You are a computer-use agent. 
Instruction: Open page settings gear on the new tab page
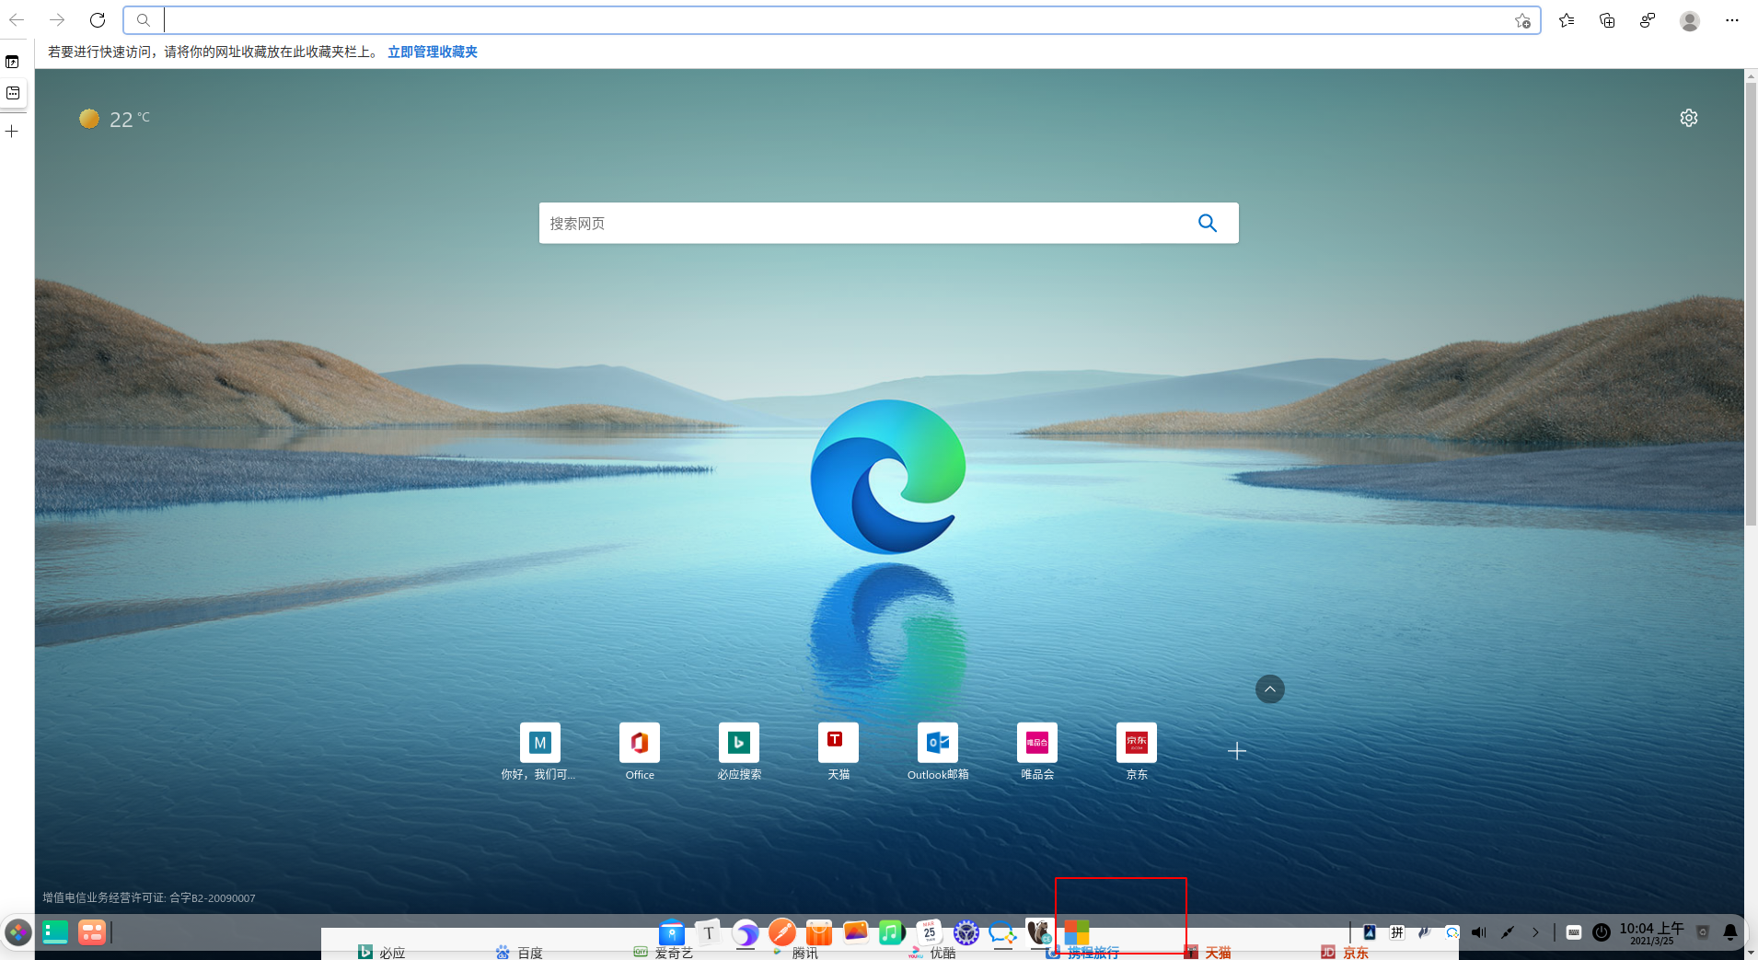click(1689, 118)
